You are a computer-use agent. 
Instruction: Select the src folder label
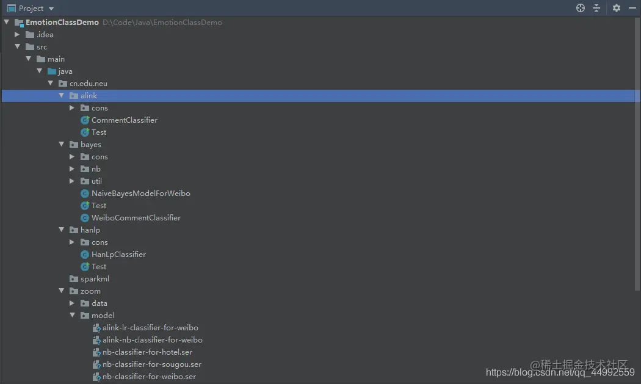pyautogui.click(x=42, y=47)
